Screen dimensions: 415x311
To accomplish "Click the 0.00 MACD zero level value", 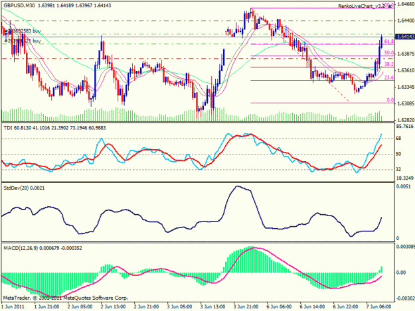I will 401,273.
